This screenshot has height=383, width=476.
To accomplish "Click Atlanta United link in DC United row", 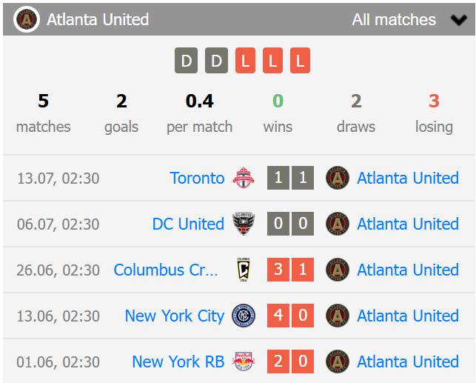I will pyautogui.click(x=408, y=224).
